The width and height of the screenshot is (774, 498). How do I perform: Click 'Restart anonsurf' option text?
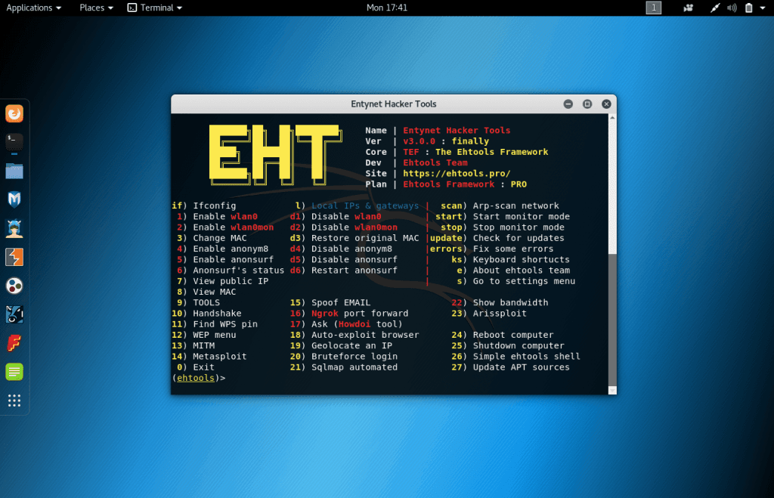click(x=354, y=271)
